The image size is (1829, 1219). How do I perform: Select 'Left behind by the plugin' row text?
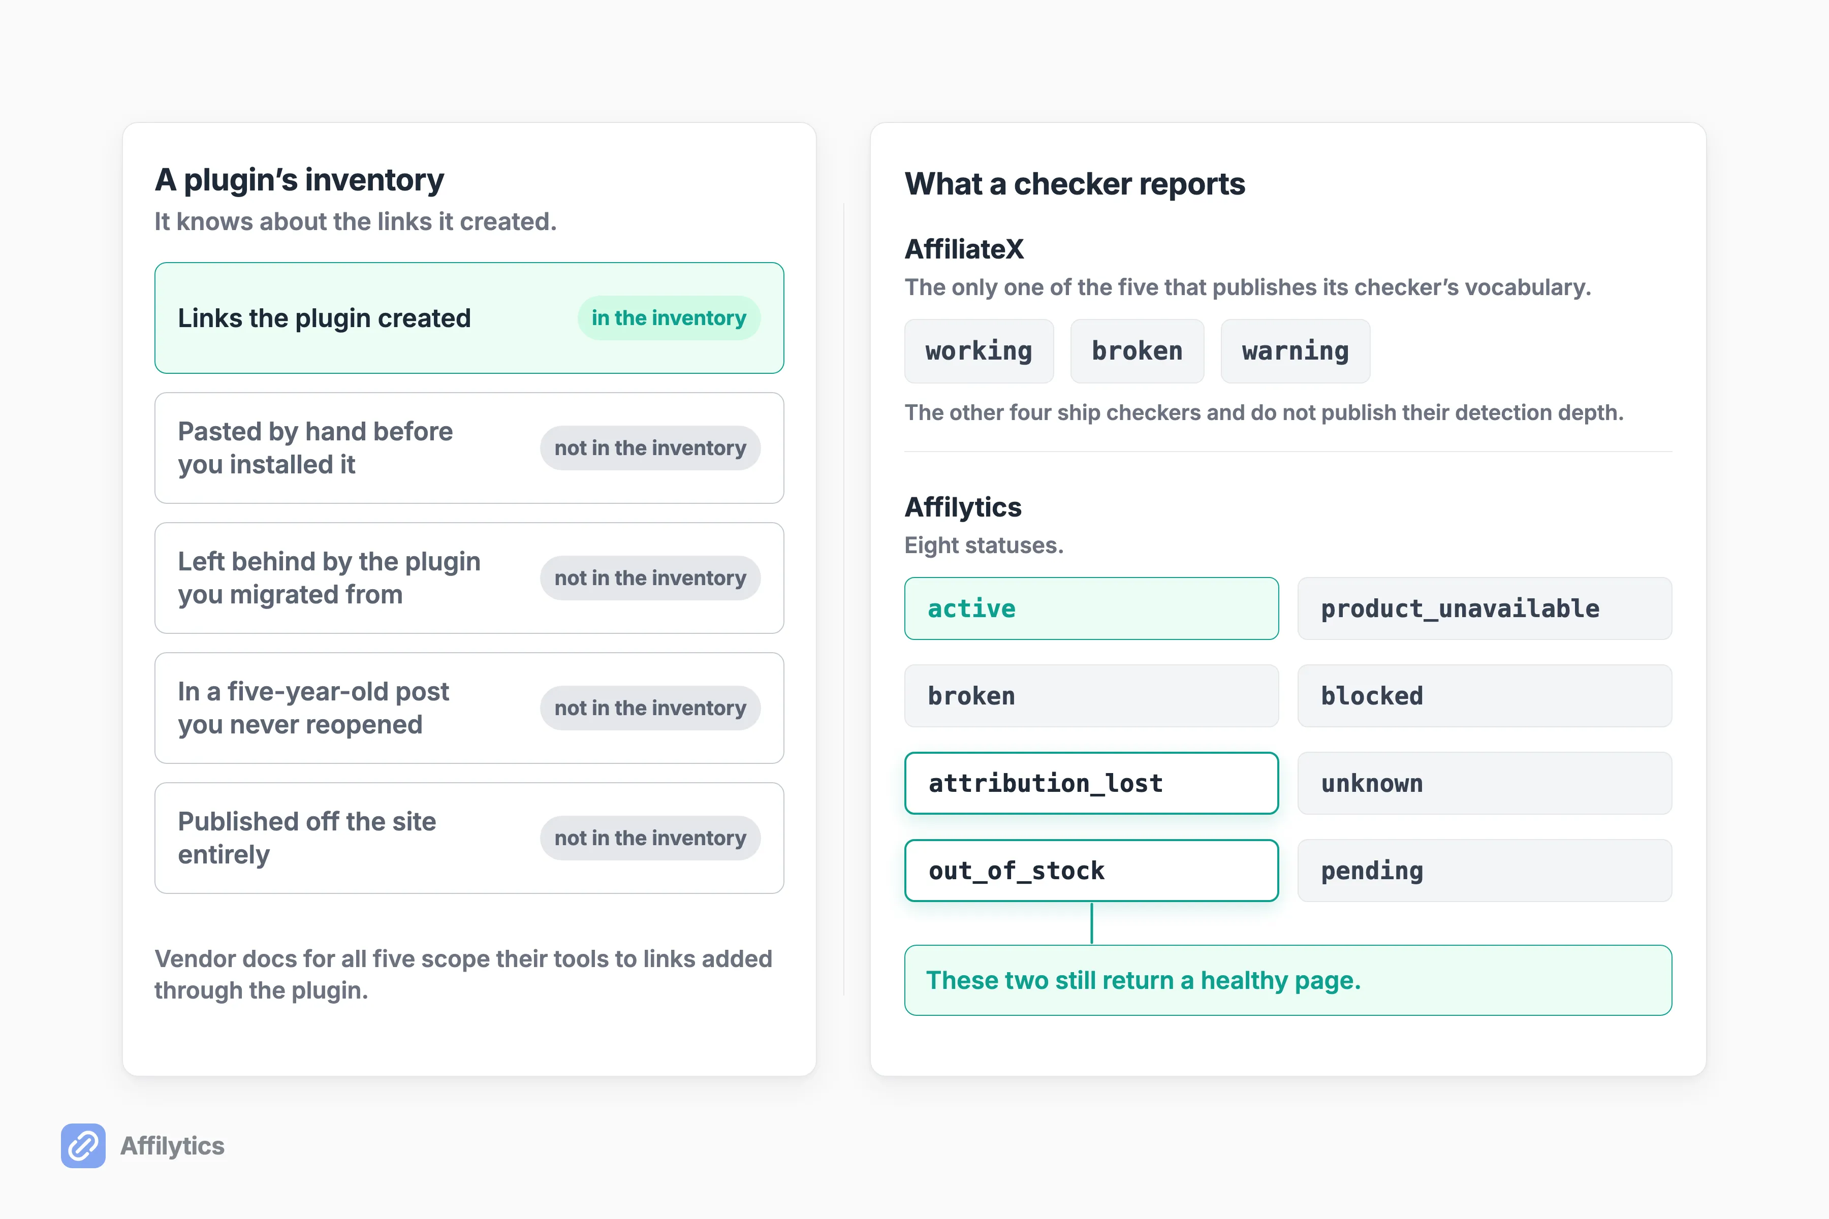[x=329, y=578]
